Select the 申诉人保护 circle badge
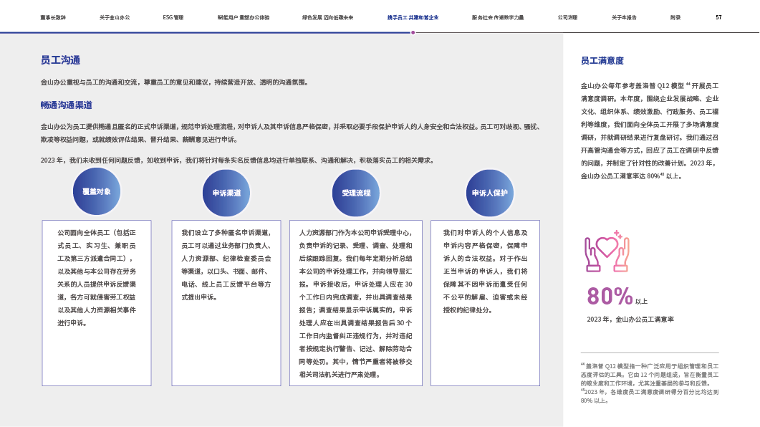The image size is (760, 427). (x=489, y=193)
